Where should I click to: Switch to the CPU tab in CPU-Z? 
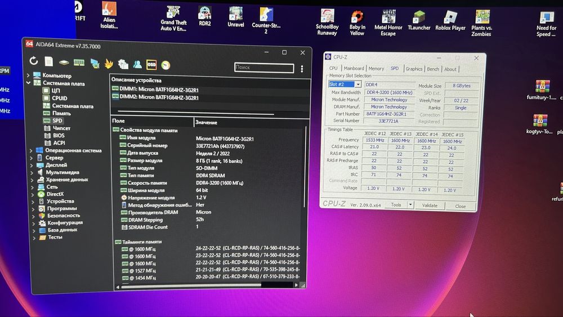coord(333,68)
